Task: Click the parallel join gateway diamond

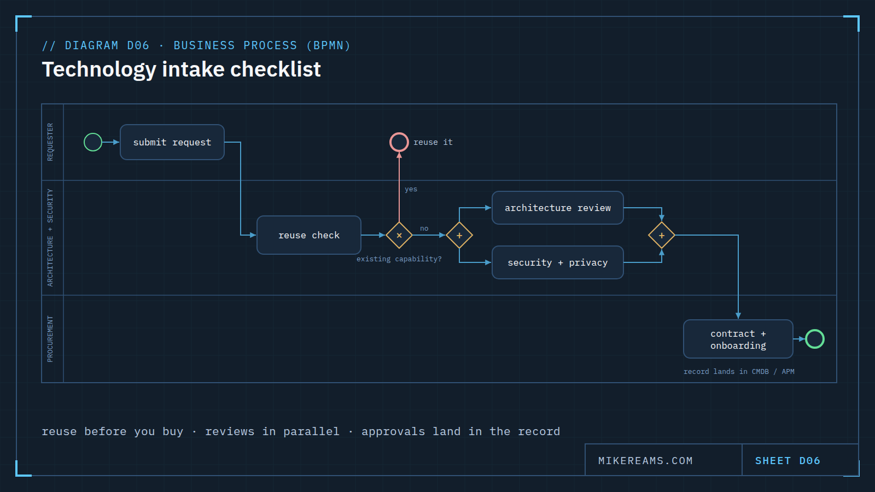Action: [x=662, y=235]
